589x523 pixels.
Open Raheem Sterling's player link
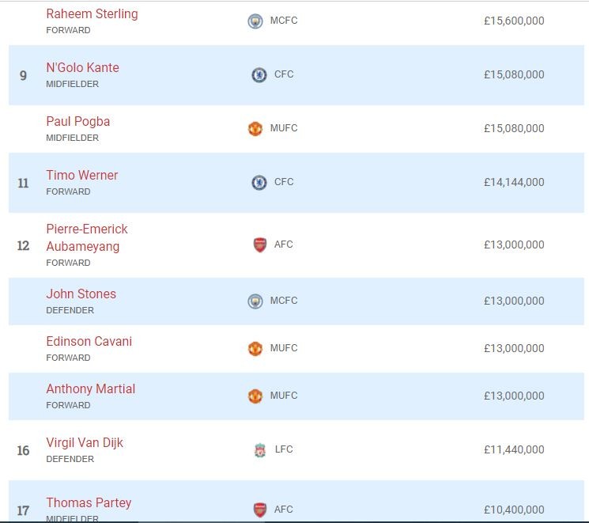[92, 14]
